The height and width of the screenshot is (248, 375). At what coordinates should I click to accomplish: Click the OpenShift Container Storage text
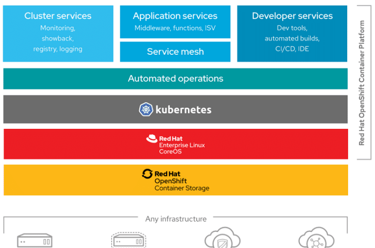coord(182,185)
